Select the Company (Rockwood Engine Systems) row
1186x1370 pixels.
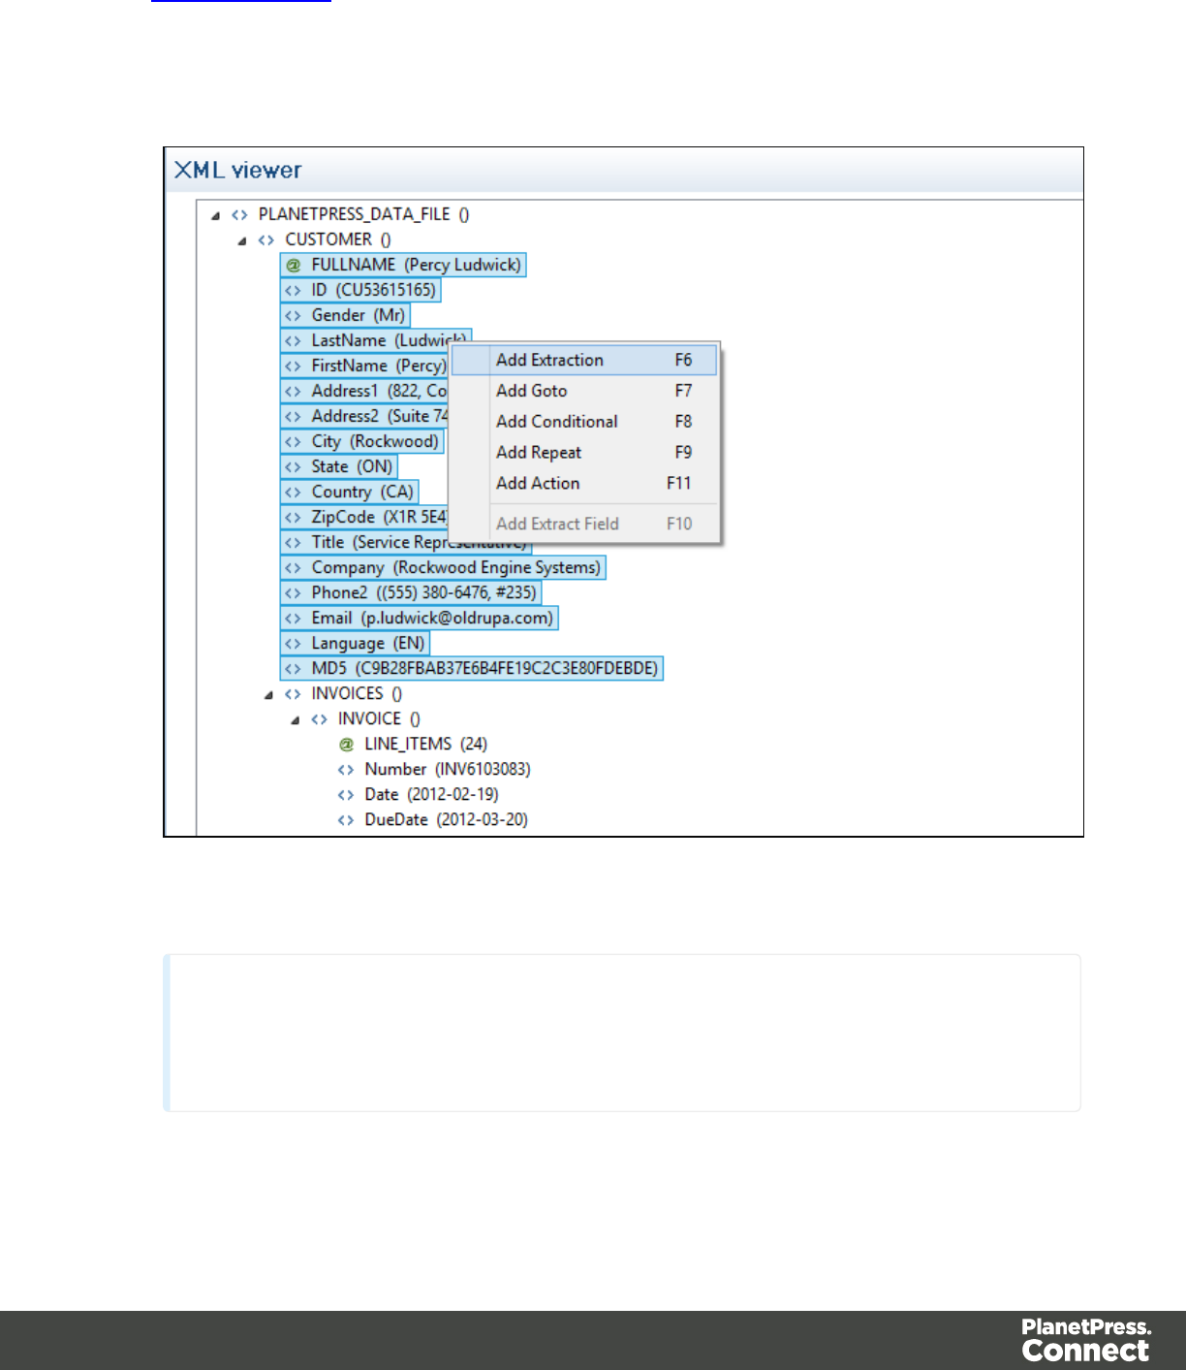(443, 567)
